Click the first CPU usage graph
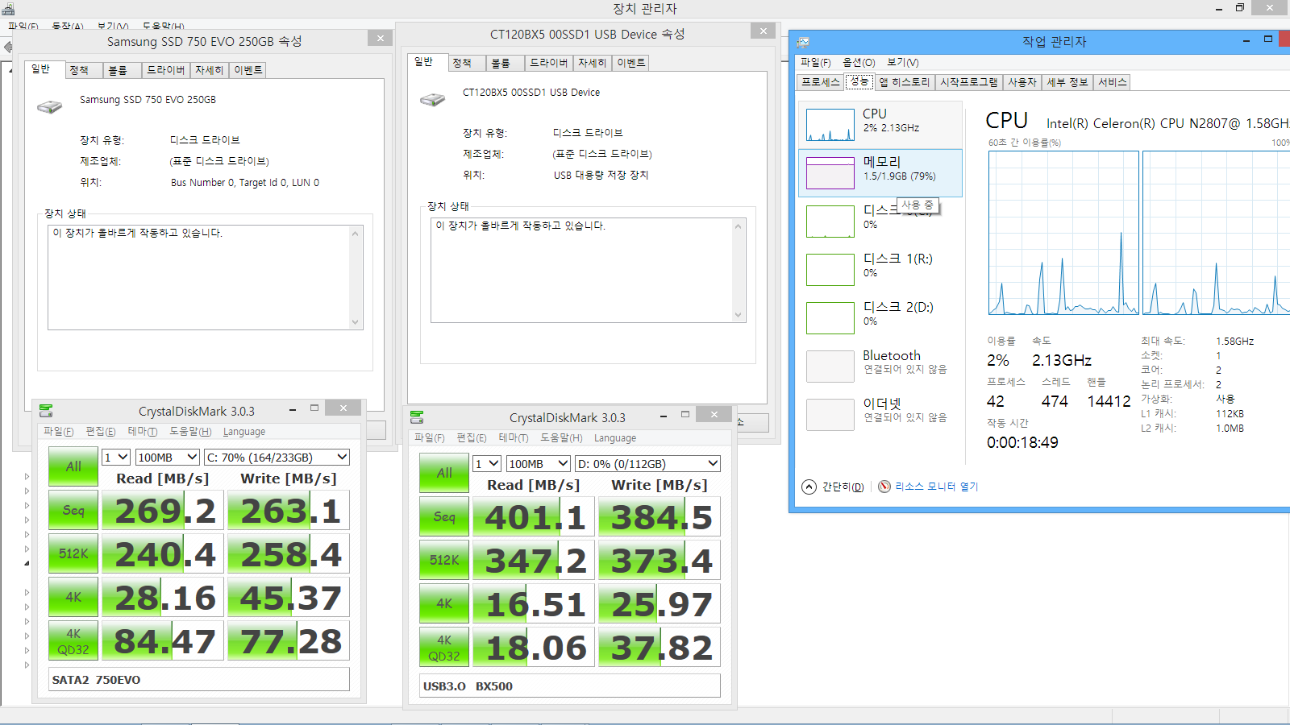Image resolution: width=1290 pixels, height=725 pixels. (x=1063, y=233)
